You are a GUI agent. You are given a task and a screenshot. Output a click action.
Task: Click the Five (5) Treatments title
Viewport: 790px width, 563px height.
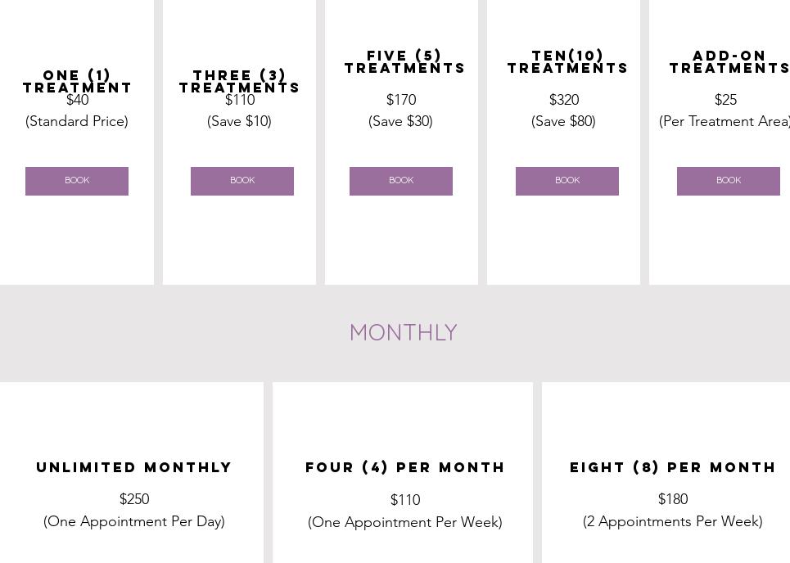pos(404,61)
